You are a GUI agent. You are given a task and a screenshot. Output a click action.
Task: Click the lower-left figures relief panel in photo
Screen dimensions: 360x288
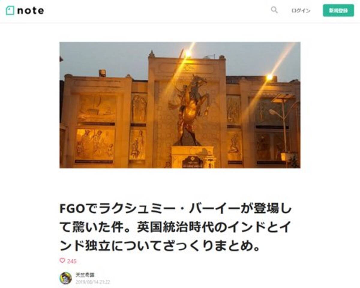tap(95, 144)
